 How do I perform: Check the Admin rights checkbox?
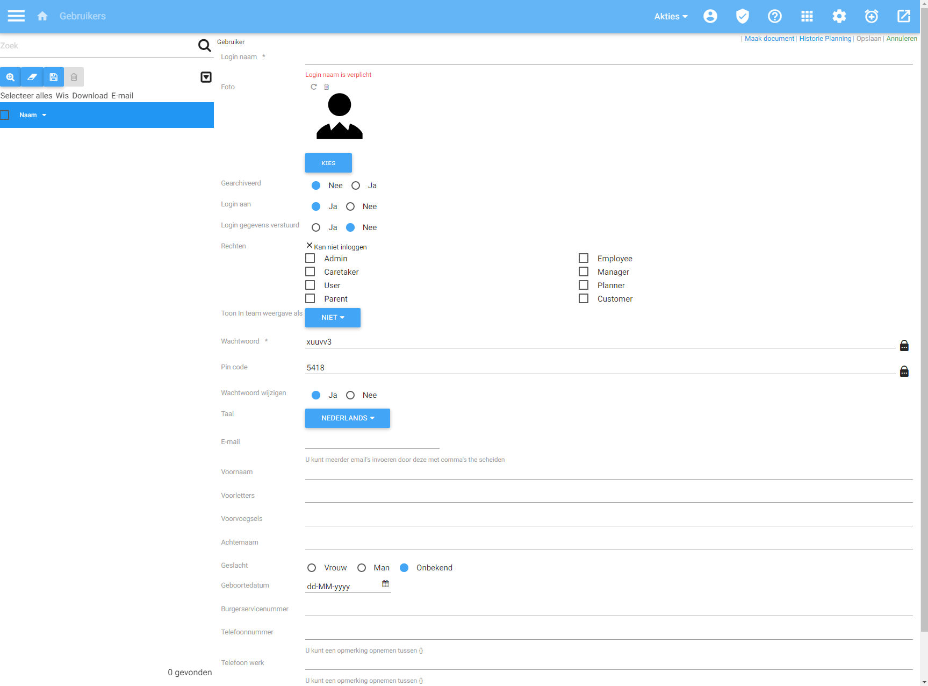310,259
